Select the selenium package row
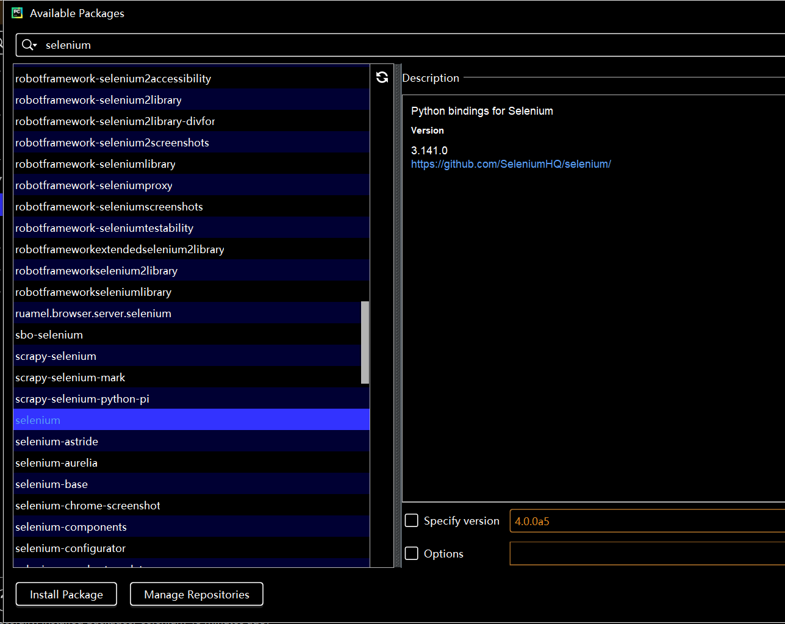 [192, 420]
